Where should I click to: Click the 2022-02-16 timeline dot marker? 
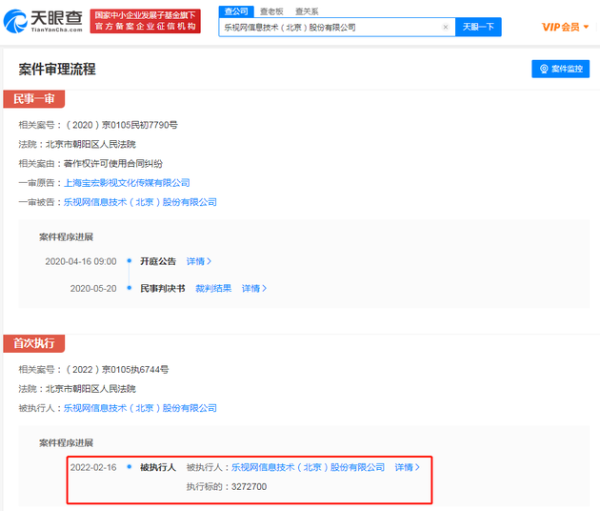pyautogui.click(x=130, y=466)
